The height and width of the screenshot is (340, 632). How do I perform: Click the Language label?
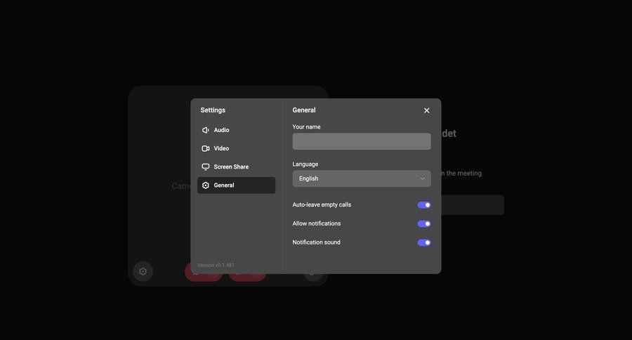305,164
